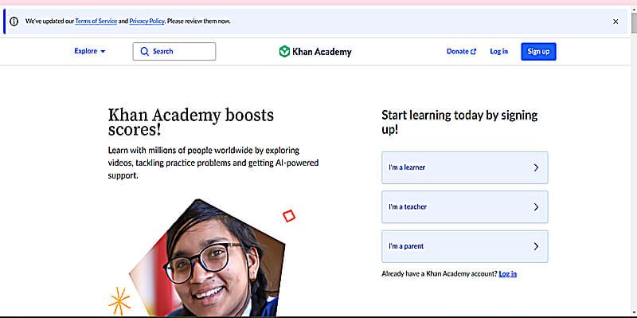Click the external link icon beside Donate
Viewport: 637px width, 318px height.
(x=473, y=52)
